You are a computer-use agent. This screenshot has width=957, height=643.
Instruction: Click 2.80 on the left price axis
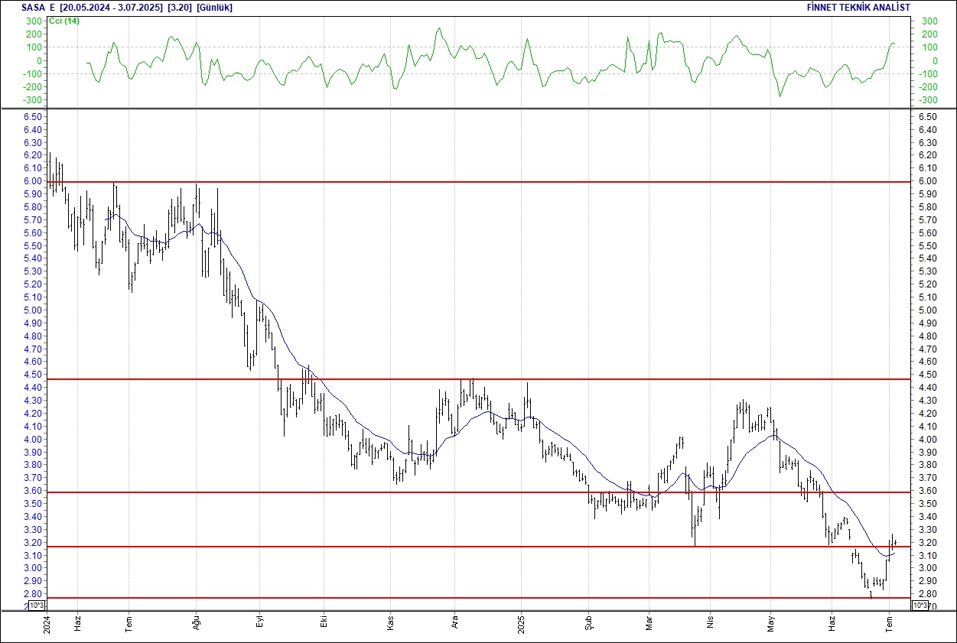tap(33, 594)
